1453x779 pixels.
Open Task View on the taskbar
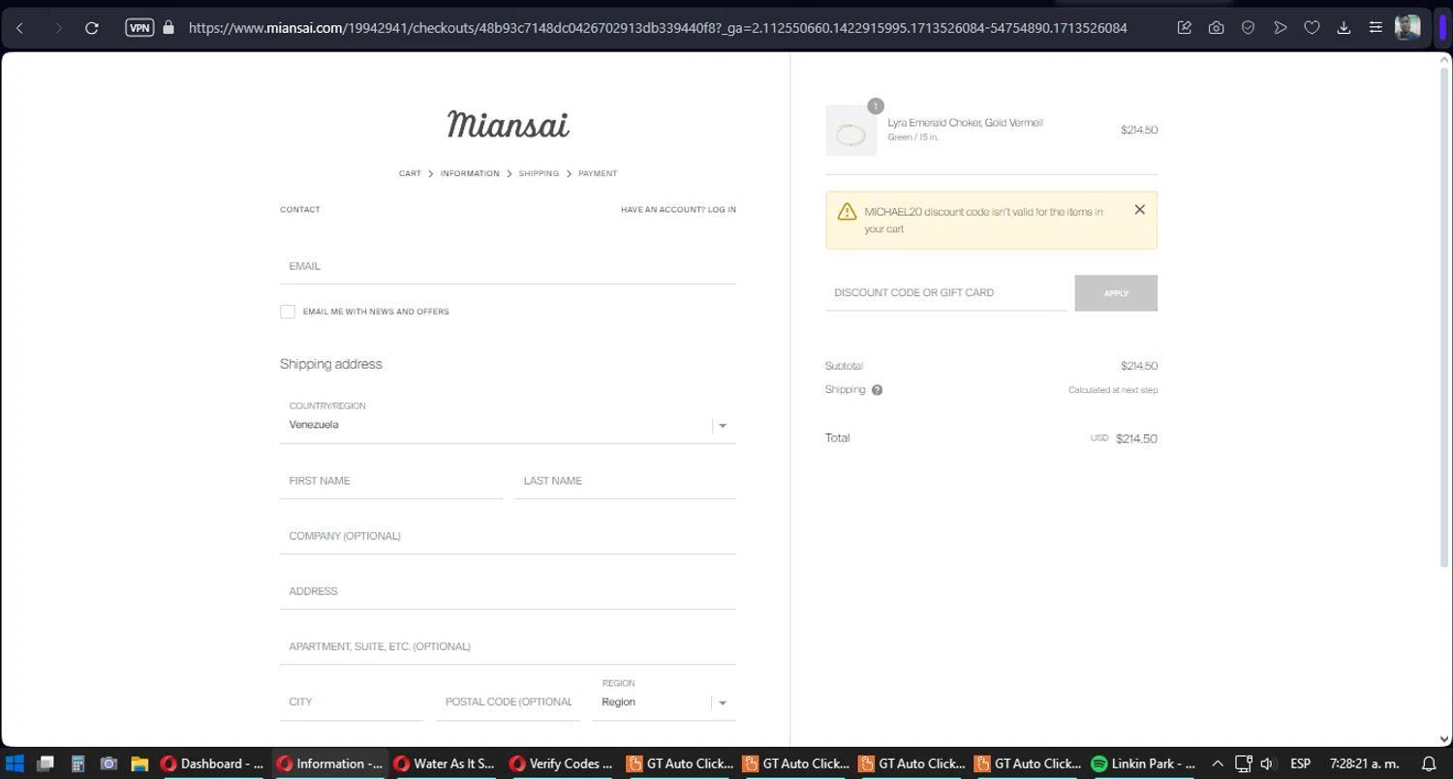click(x=46, y=764)
